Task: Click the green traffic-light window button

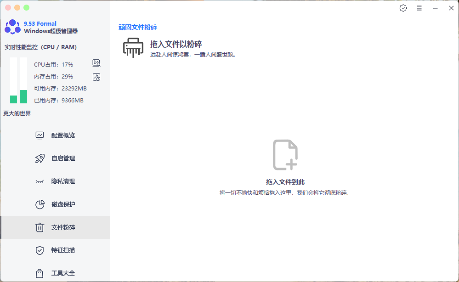Action: 26,7
